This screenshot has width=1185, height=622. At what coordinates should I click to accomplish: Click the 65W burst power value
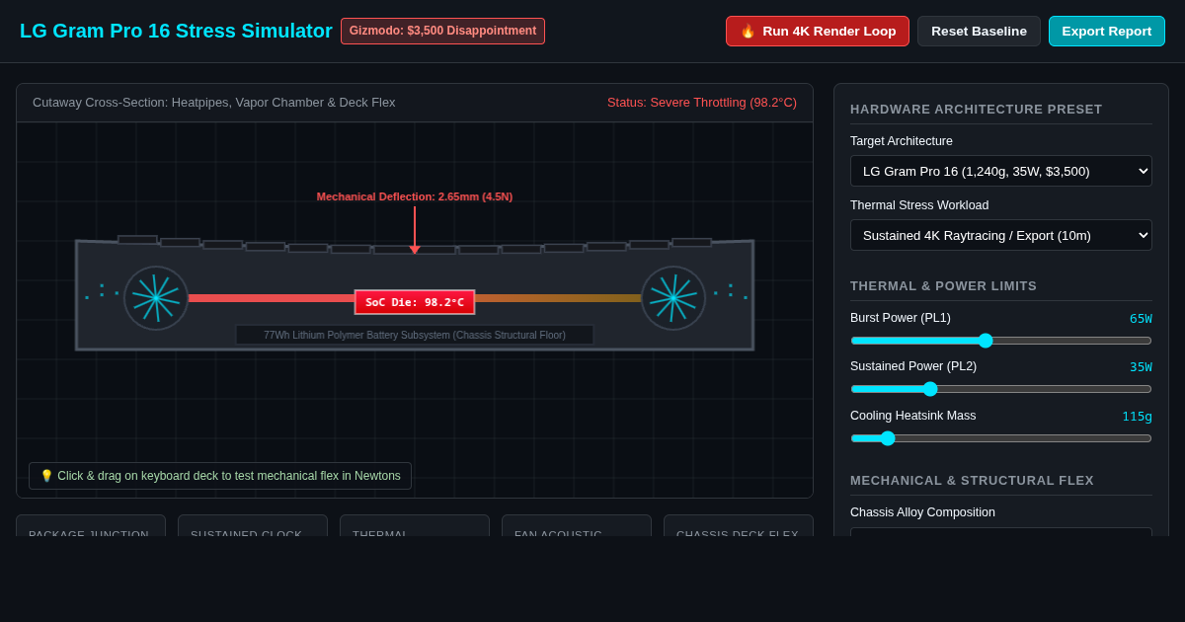click(x=1141, y=319)
